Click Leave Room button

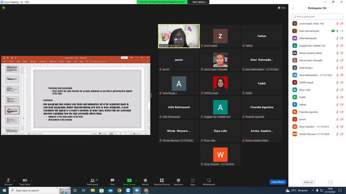(277, 182)
